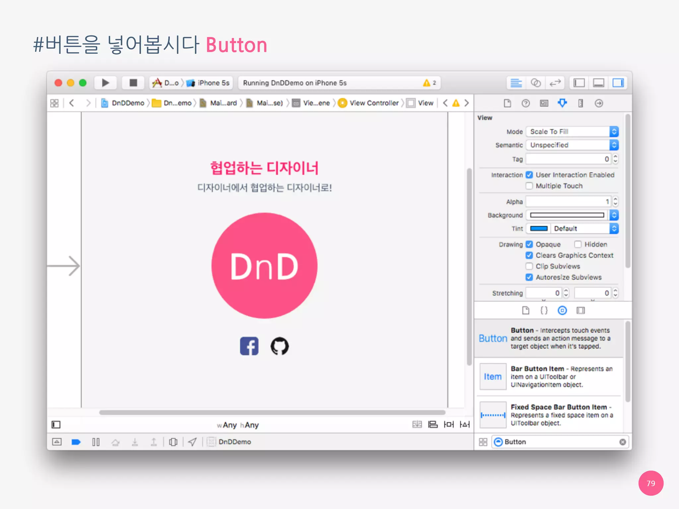Toggle breakpoints in debug bar

coord(76,442)
